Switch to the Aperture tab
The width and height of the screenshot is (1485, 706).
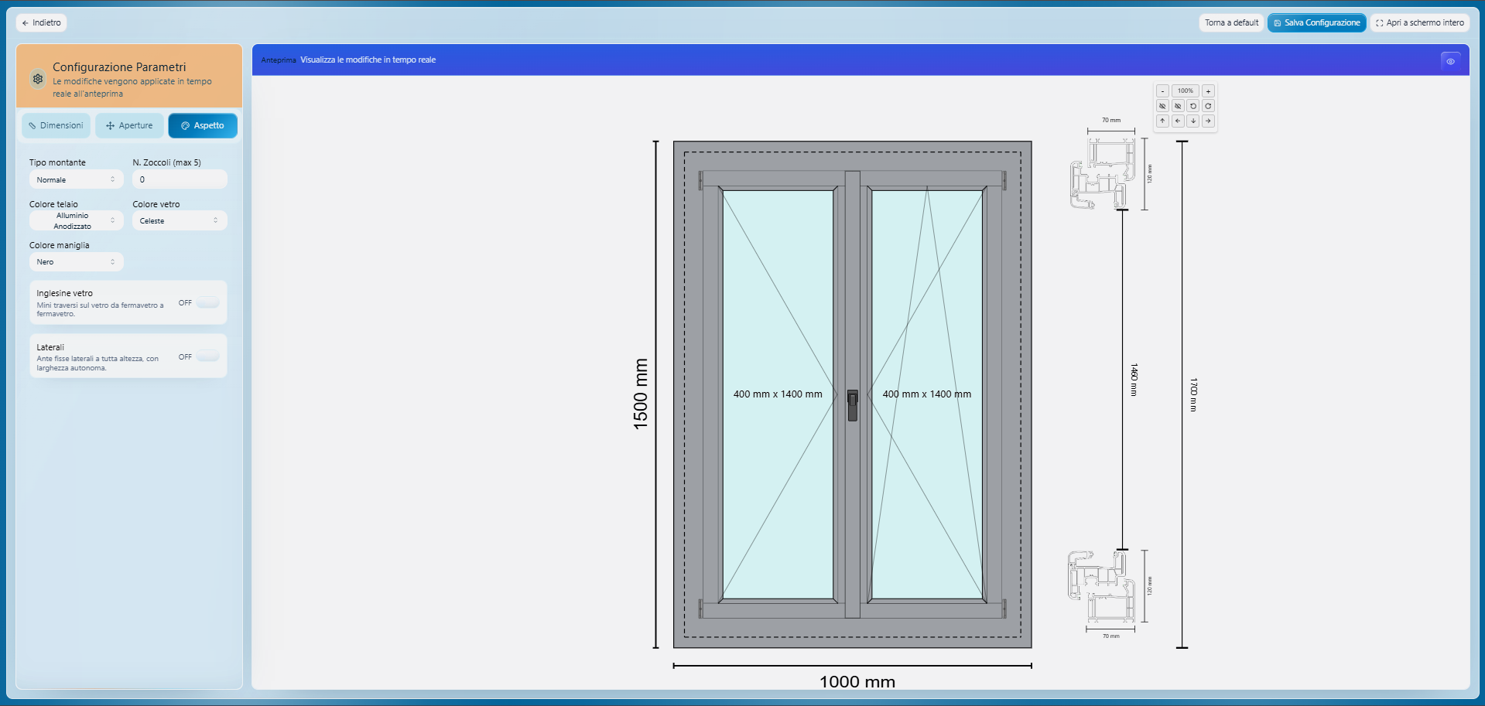pos(129,125)
